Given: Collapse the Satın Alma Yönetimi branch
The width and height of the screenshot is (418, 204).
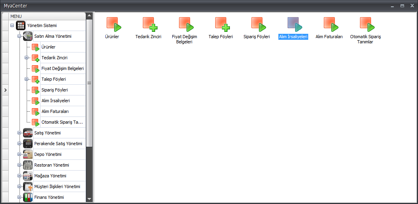Looking at the screenshot, I should [19, 36].
